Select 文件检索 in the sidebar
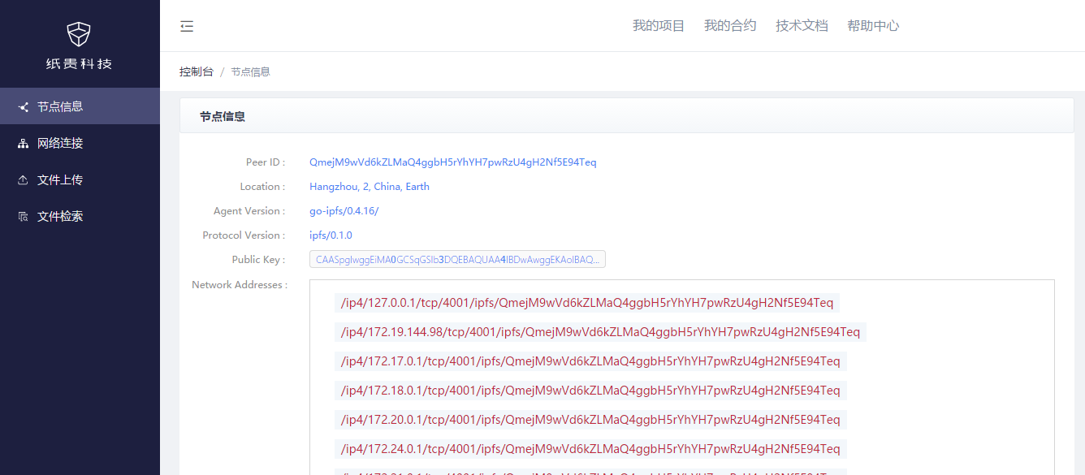 coord(60,216)
